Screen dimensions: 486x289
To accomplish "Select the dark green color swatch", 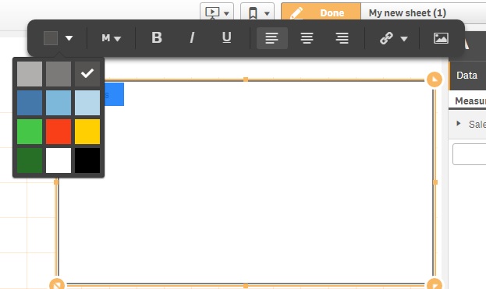I will pos(30,160).
